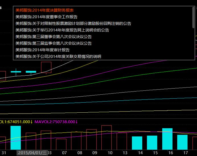Open 第三届监事会第八次会议决议公告
The image size is (197, 156).
[54, 43]
